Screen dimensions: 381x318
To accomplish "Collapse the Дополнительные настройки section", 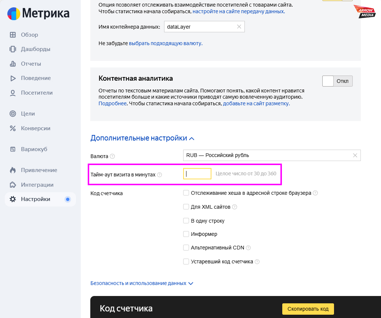I will [x=142, y=138].
